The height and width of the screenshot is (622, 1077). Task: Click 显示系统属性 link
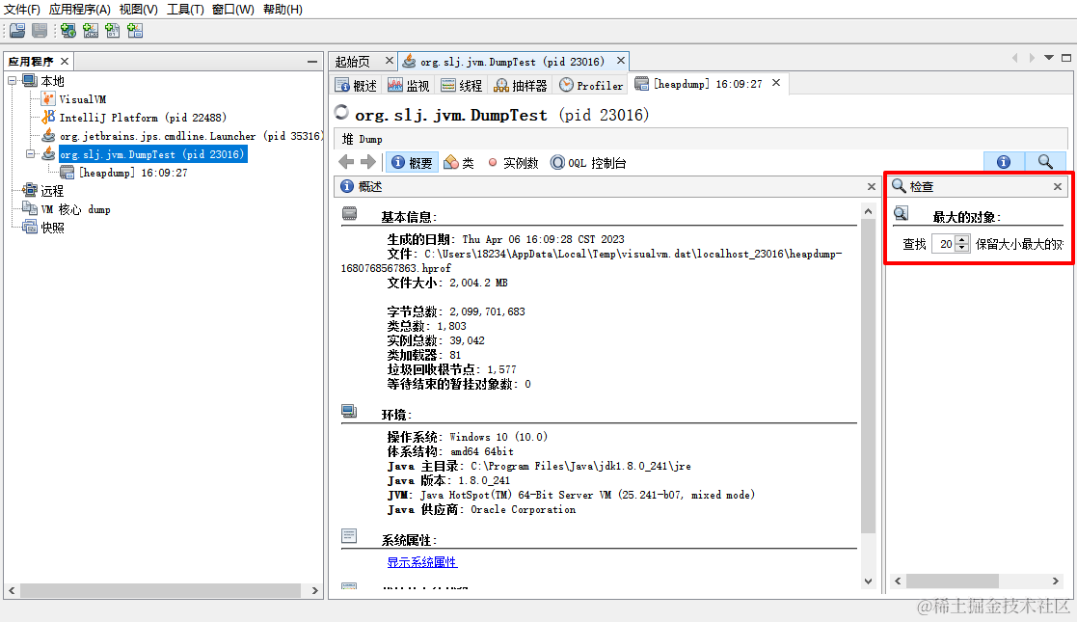421,562
